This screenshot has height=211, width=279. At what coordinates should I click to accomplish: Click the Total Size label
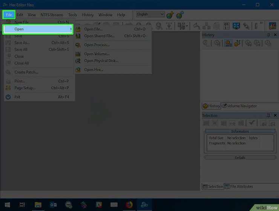216,138
